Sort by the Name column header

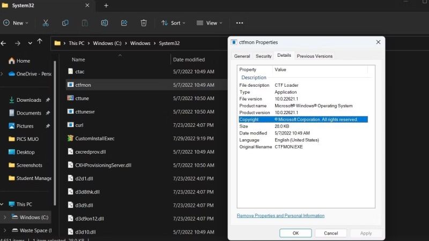(x=78, y=59)
